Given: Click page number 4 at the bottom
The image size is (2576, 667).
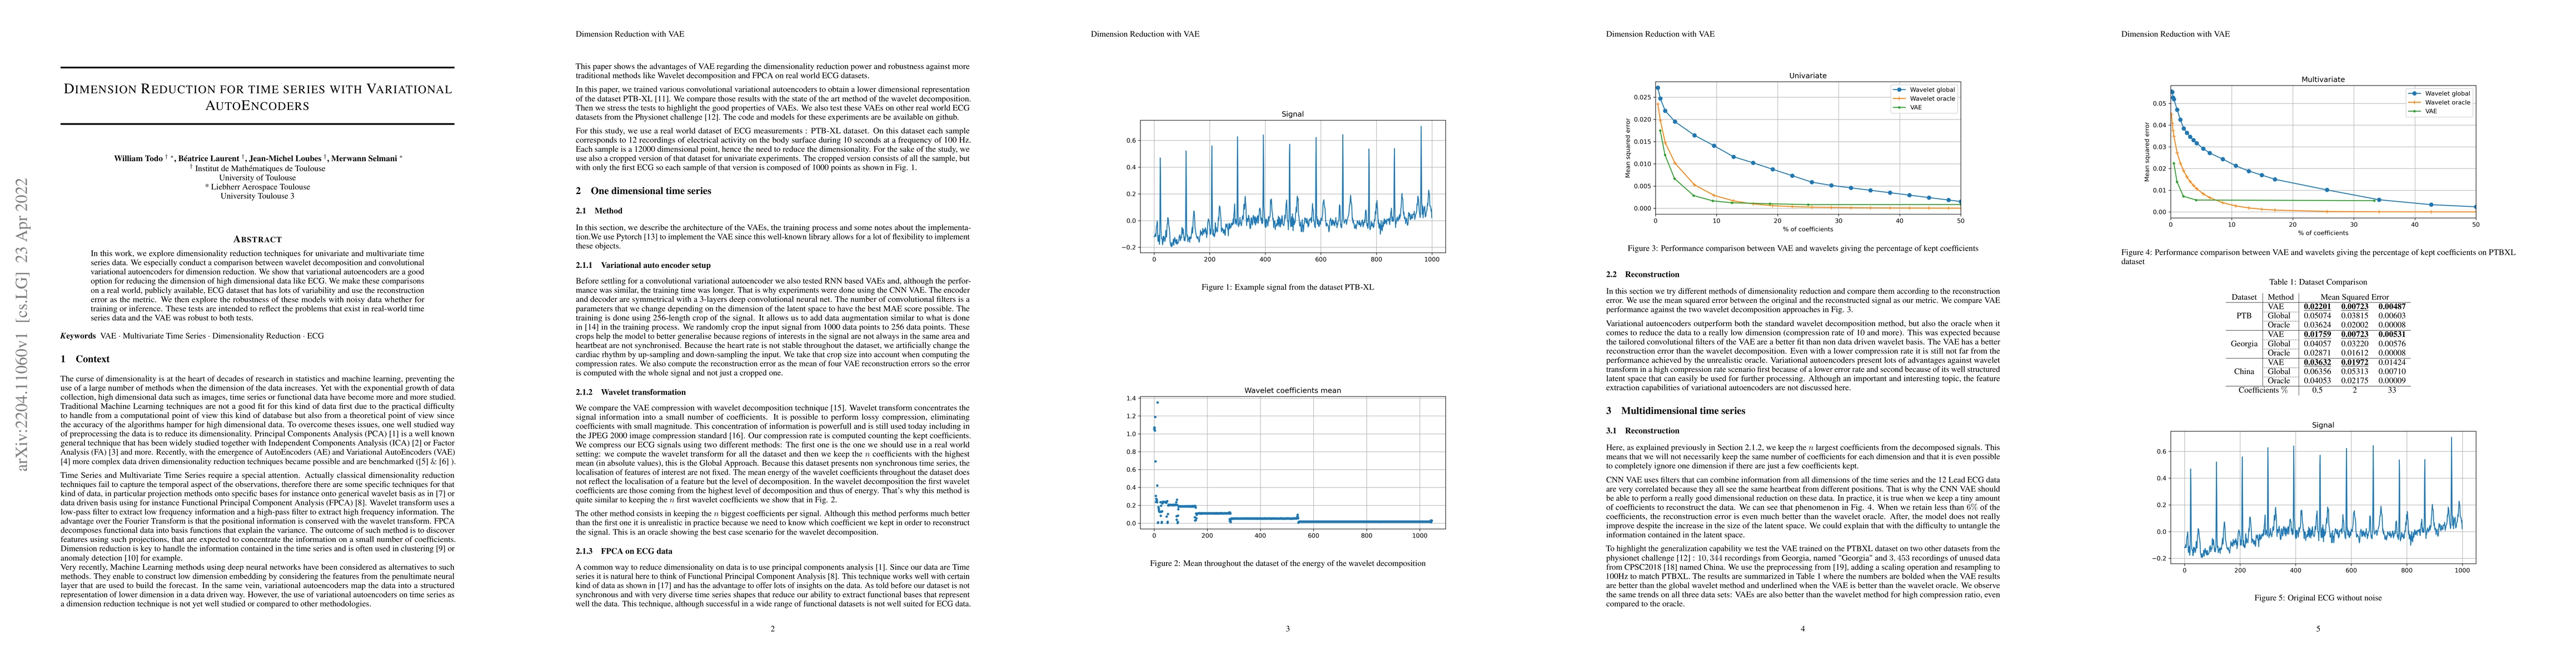Looking at the screenshot, I should tap(1802, 629).
